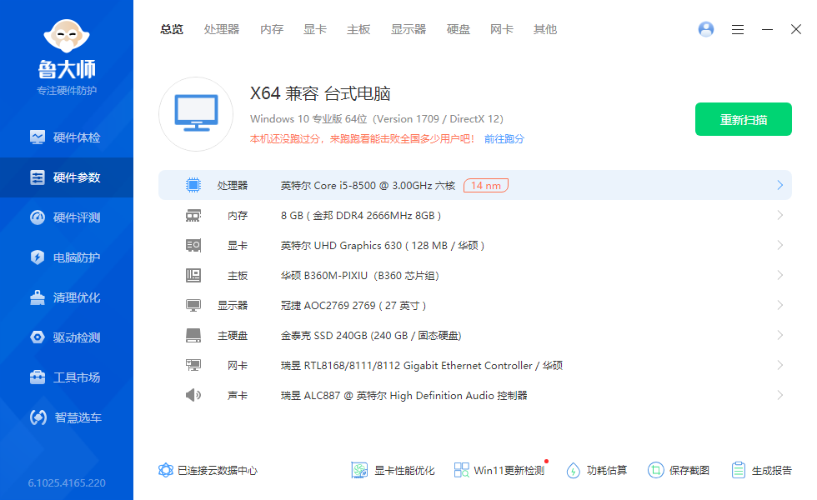The image size is (817, 500).
Task: Launch 驱动检测 from the sidebar
Action: click(x=67, y=337)
